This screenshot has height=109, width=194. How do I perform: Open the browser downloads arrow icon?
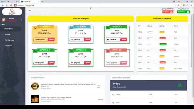click(x=191, y=5)
